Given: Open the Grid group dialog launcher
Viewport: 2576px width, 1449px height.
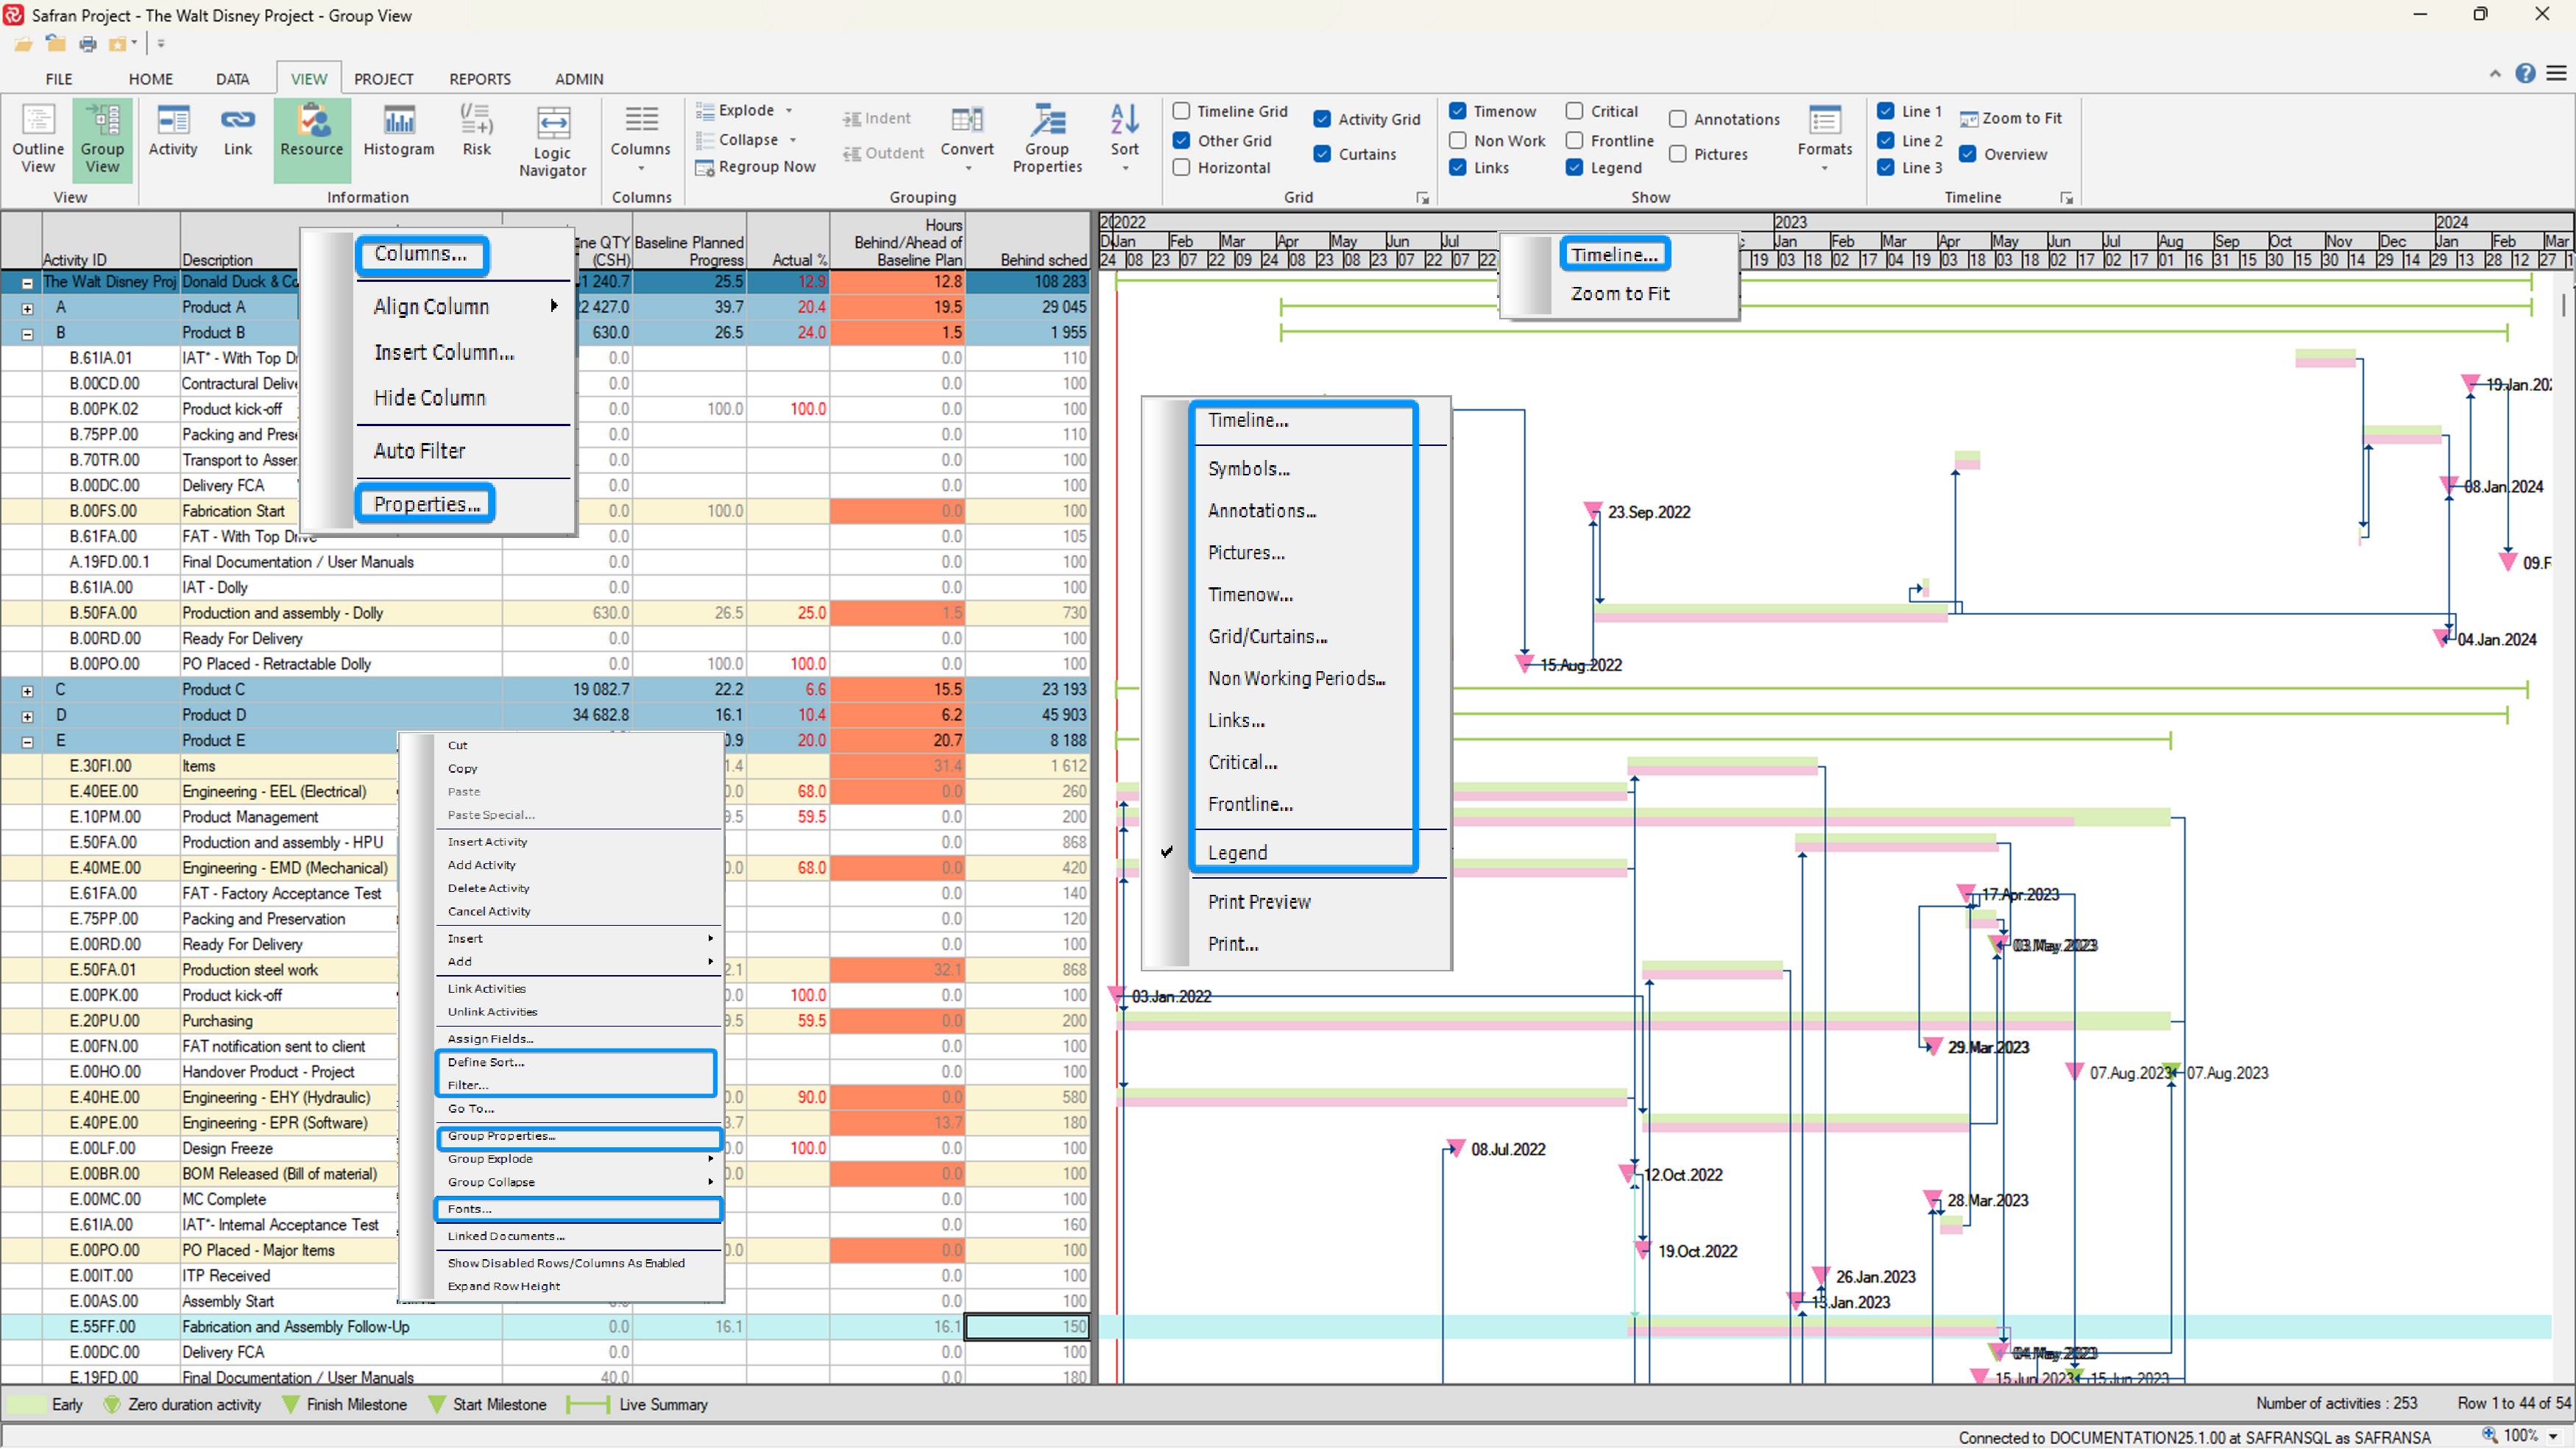Looking at the screenshot, I should [1422, 198].
